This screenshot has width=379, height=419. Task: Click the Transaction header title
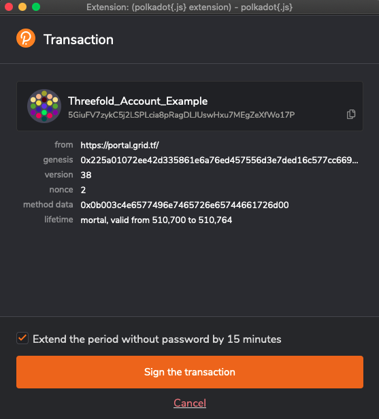click(x=78, y=39)
